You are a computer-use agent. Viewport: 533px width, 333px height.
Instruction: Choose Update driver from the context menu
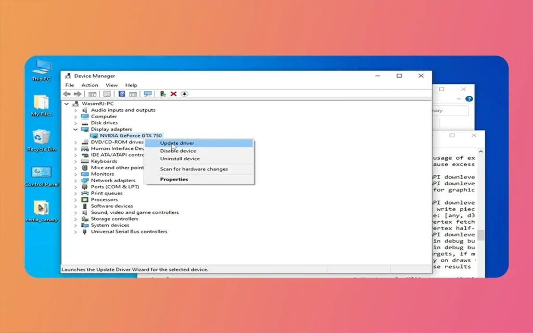point(177,143)
